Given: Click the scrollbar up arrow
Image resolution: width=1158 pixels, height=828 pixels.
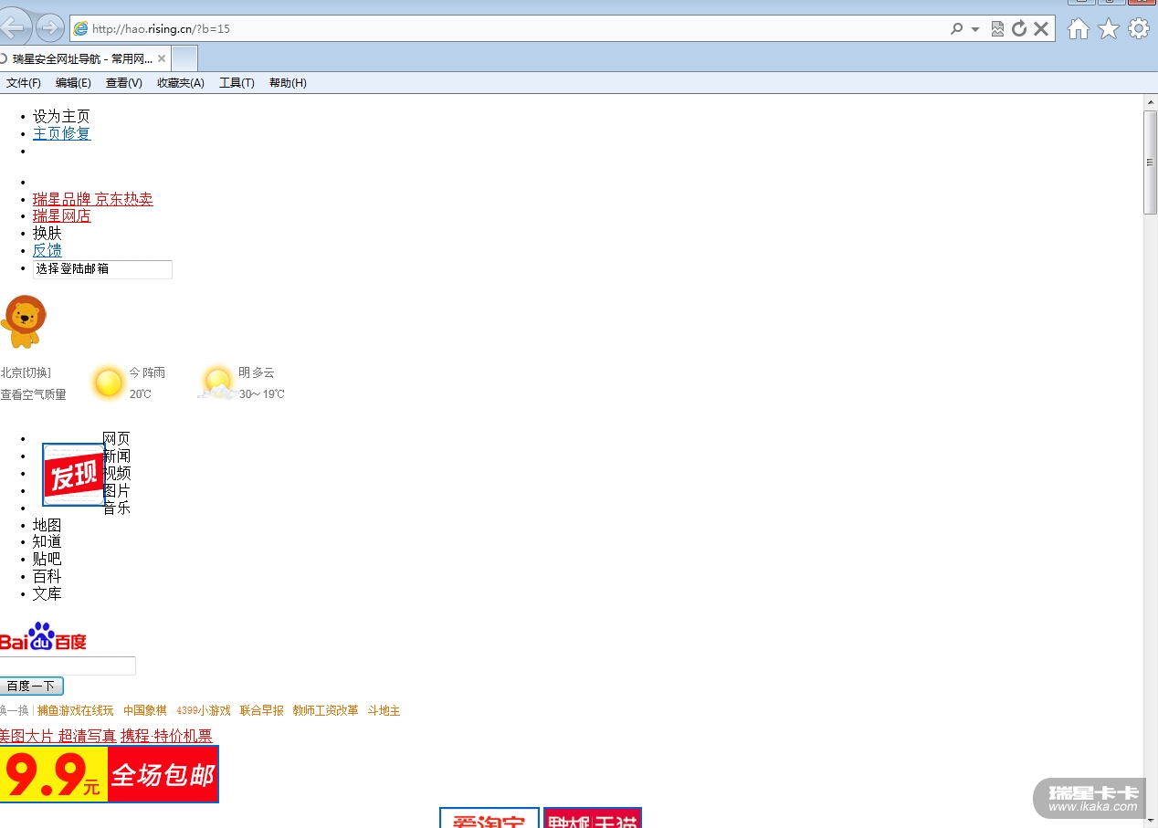Looking at the screenshot, I should pyautogui.click(x=1151, y=102).
